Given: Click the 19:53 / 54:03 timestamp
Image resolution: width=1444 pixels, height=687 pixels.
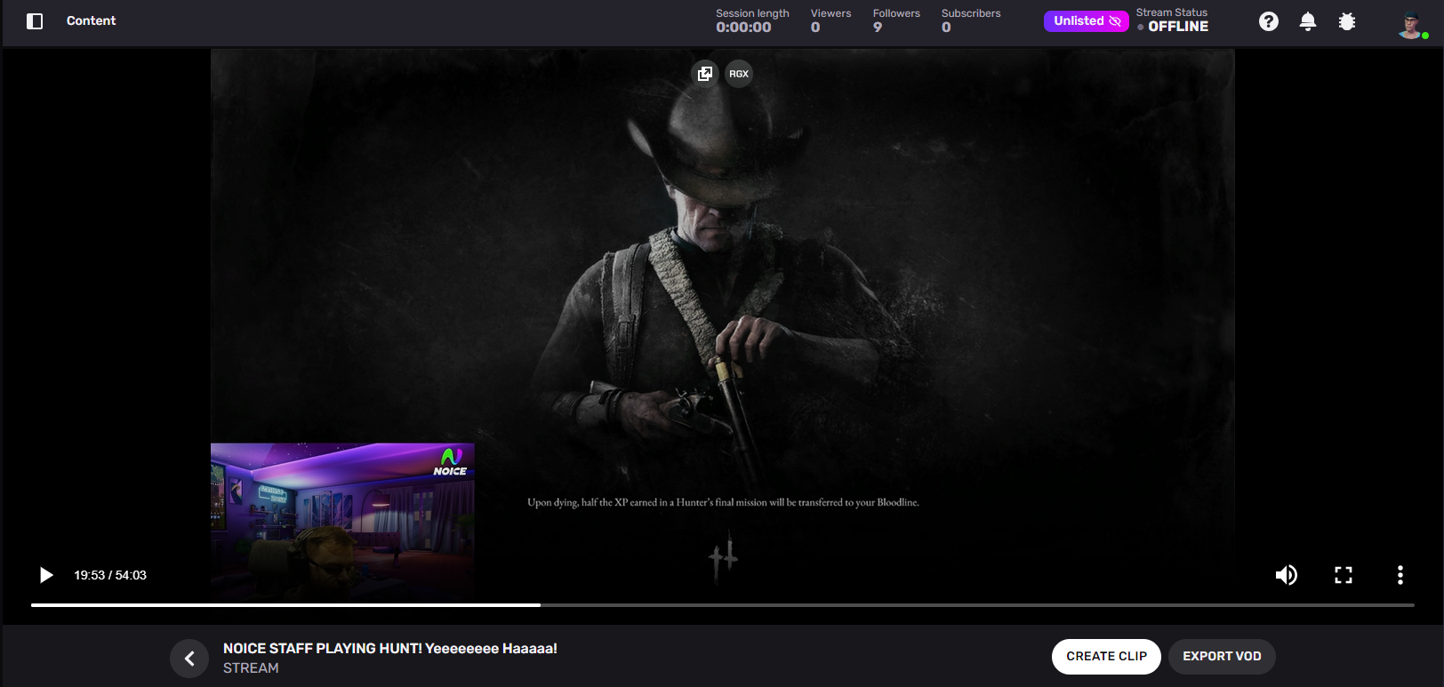Looking at the screenshot, I should pyautogui.click(x=110, y=575).
